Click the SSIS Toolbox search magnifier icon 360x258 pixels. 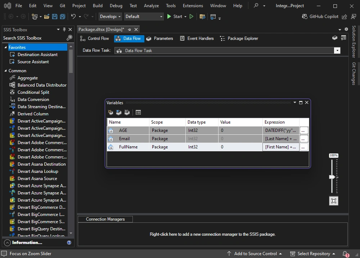pyautogui.click(x=69, y=38)
